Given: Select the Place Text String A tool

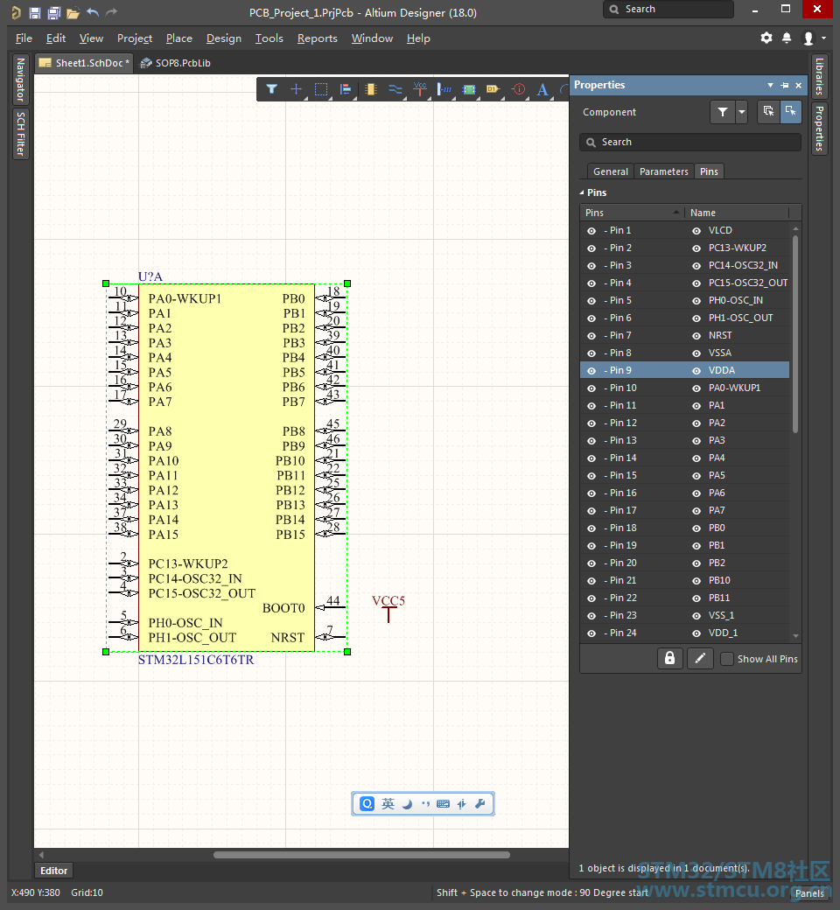Looking at the screenshot, I should click(x=542, y=89).
